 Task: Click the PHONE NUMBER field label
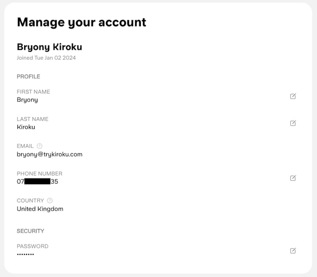click(x=39, y=173)
